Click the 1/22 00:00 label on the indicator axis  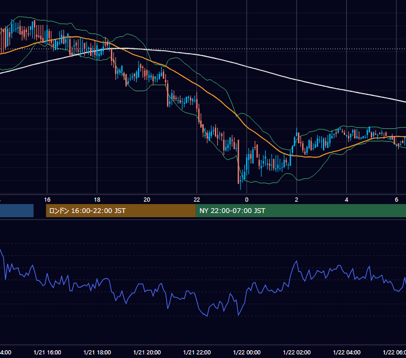click(247, 352)
